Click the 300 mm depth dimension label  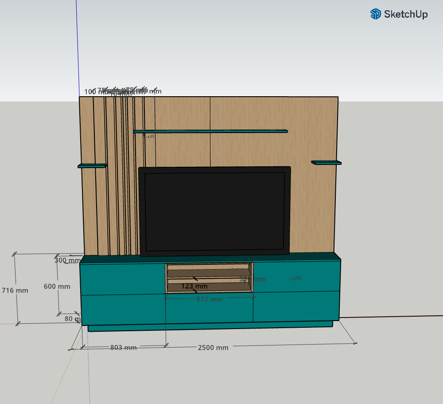[66, 261]
